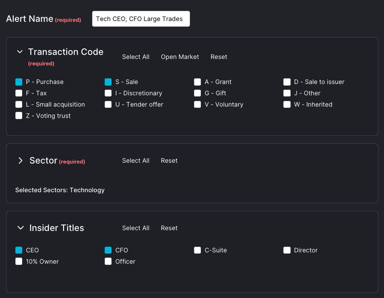The image size is (384, 298).
Task: Check the W - Inherited checkbox
Action: 287,105
